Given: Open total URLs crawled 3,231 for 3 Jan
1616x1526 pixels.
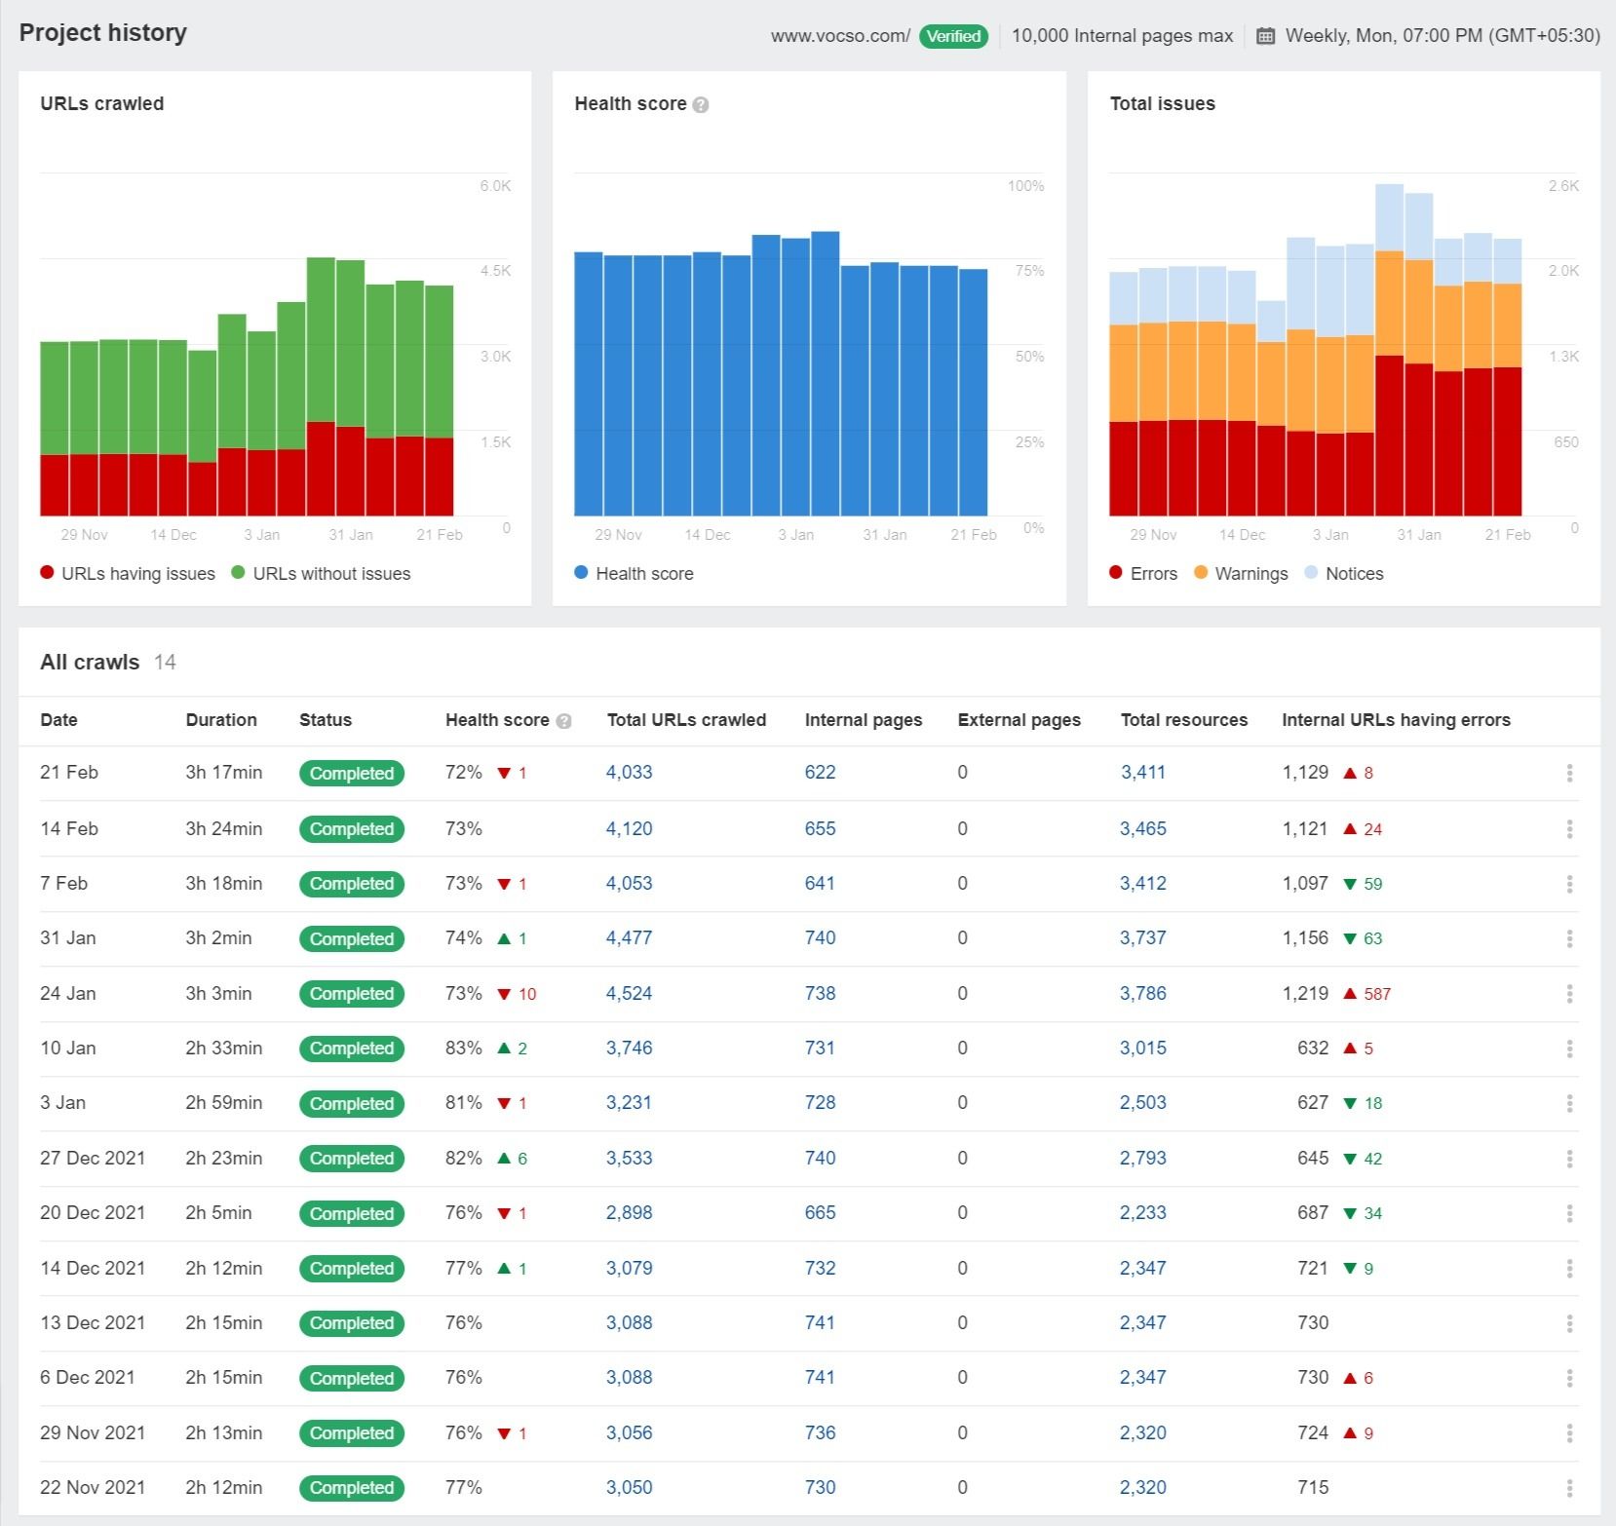Looking at the screenshot, I should click(x=629, y=1102).
